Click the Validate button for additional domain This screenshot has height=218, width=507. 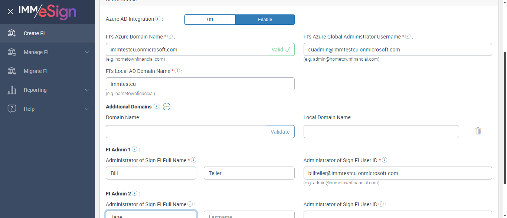coord(280,132)
